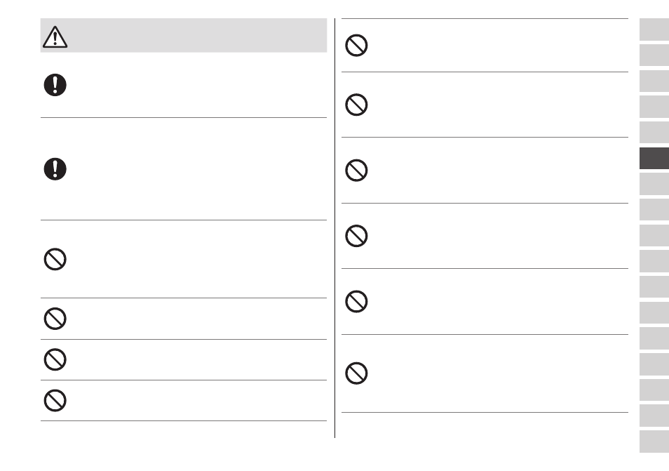
Task: Click second prohibition icon in right column
Action: point(356,105)
